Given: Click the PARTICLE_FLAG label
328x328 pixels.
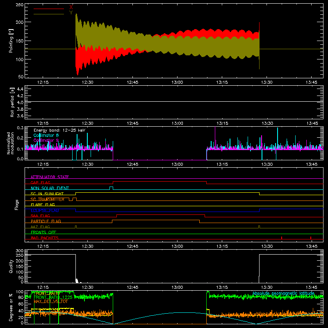Looking at the screenshot, I should pos(46,221).
